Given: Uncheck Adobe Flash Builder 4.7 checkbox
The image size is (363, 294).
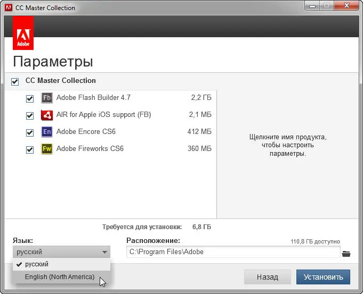Looking at the screenshot, I should pos(30,98).
